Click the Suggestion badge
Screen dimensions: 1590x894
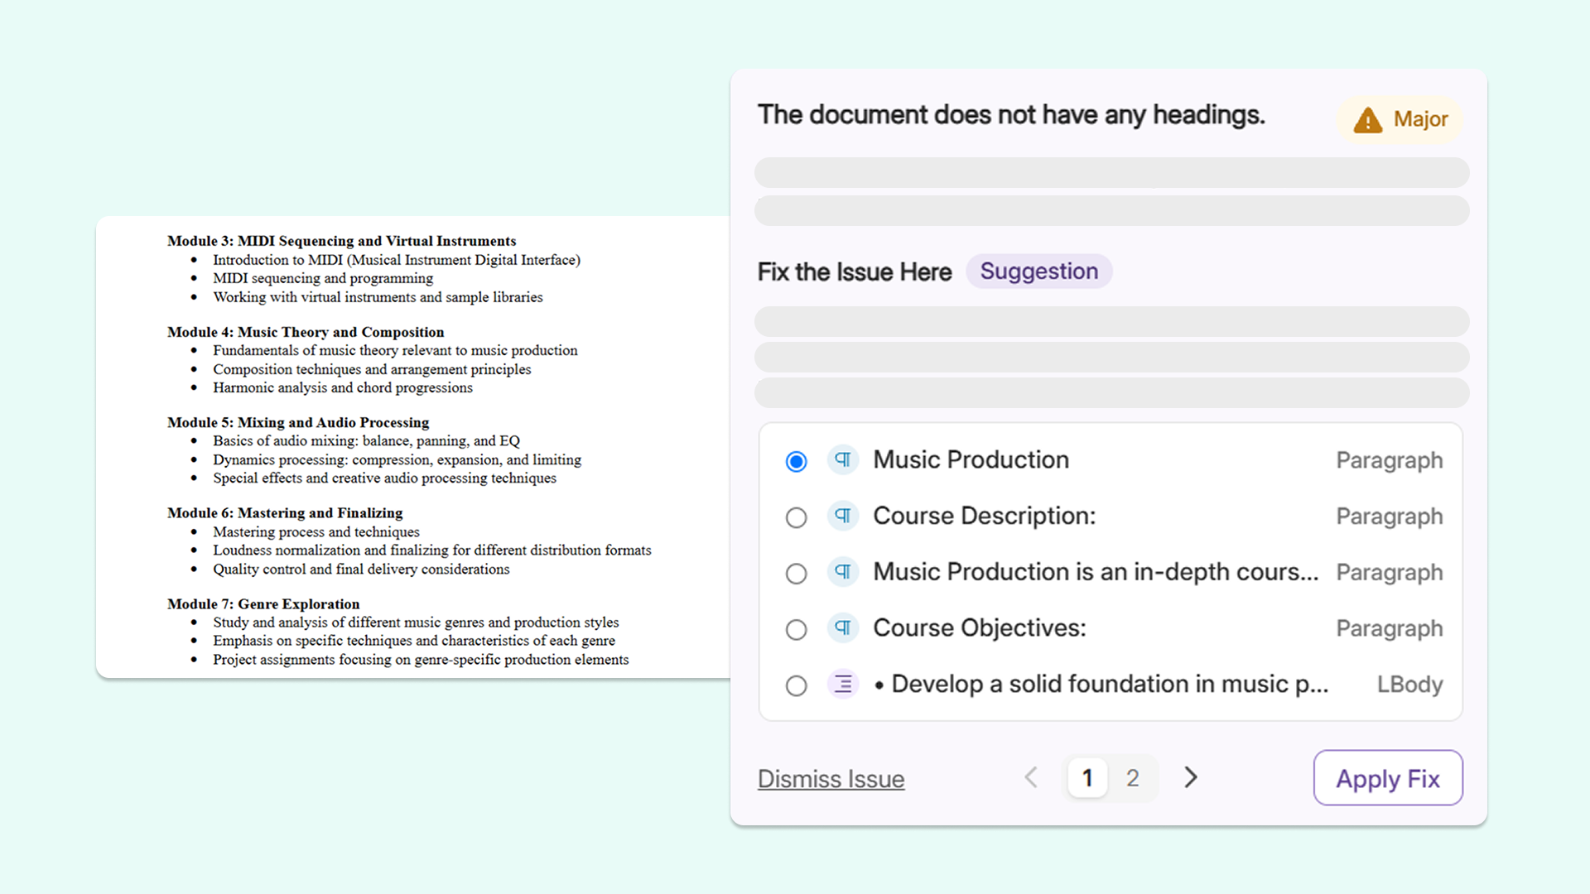1039,272
